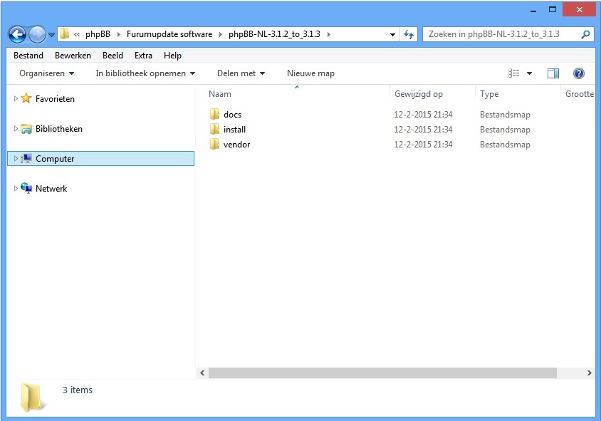Open the Bewerken menu

click(73, 56)
